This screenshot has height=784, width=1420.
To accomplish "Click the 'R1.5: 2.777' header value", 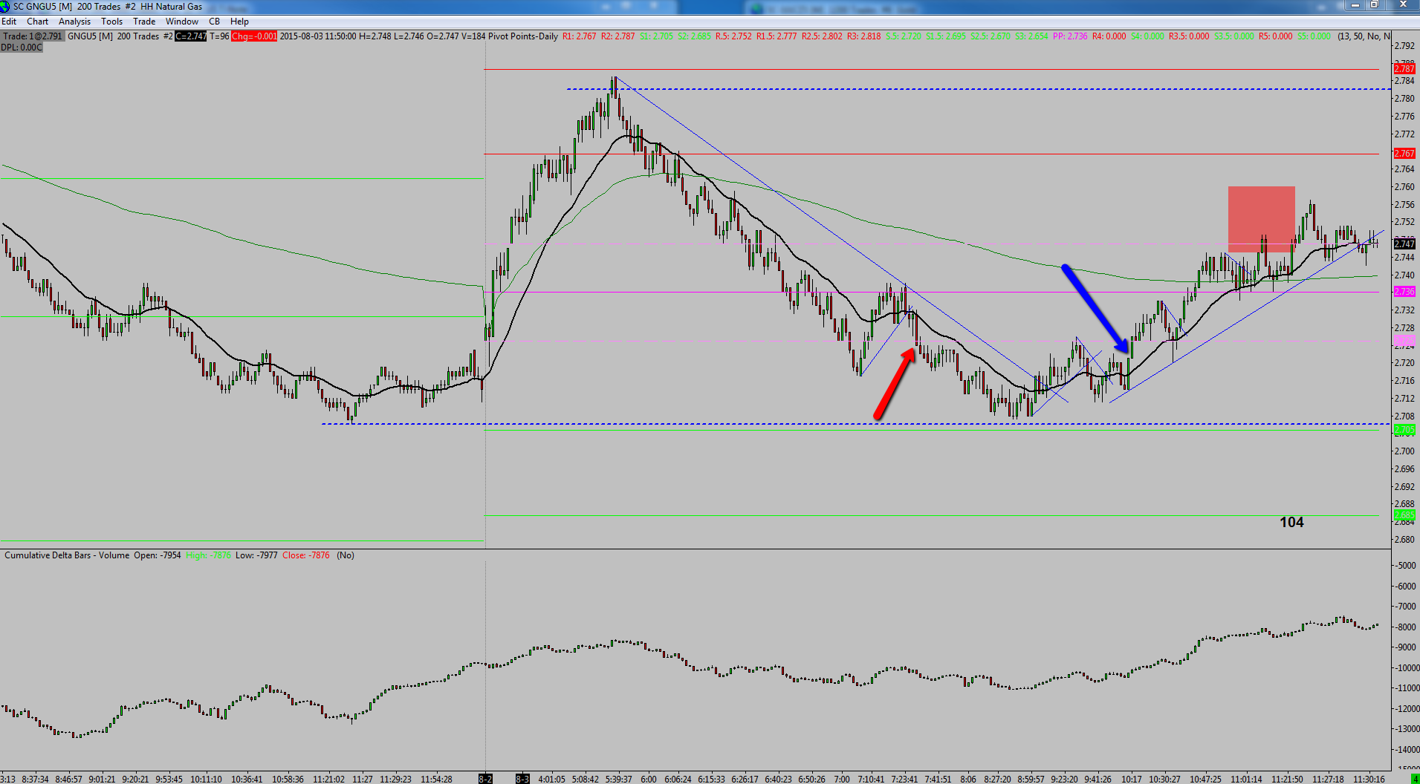I will 777,36.
